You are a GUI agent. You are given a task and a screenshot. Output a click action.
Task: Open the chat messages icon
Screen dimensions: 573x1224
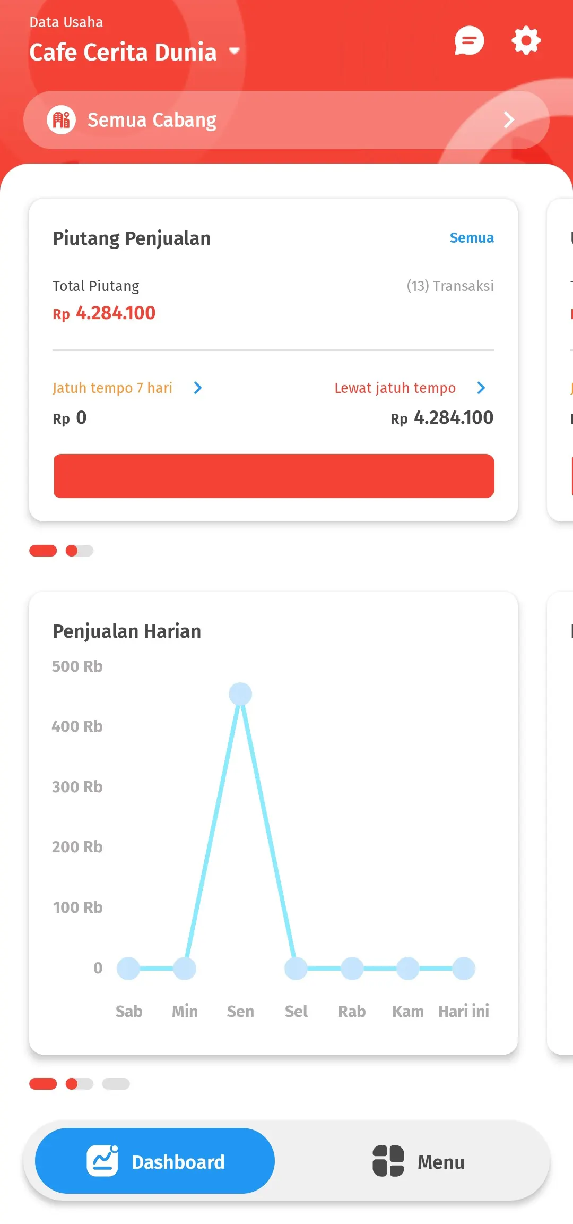(469, 40)
